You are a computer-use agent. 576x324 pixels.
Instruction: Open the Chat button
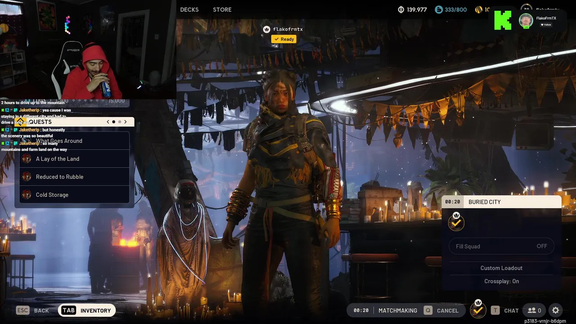[x=511, y=310]
